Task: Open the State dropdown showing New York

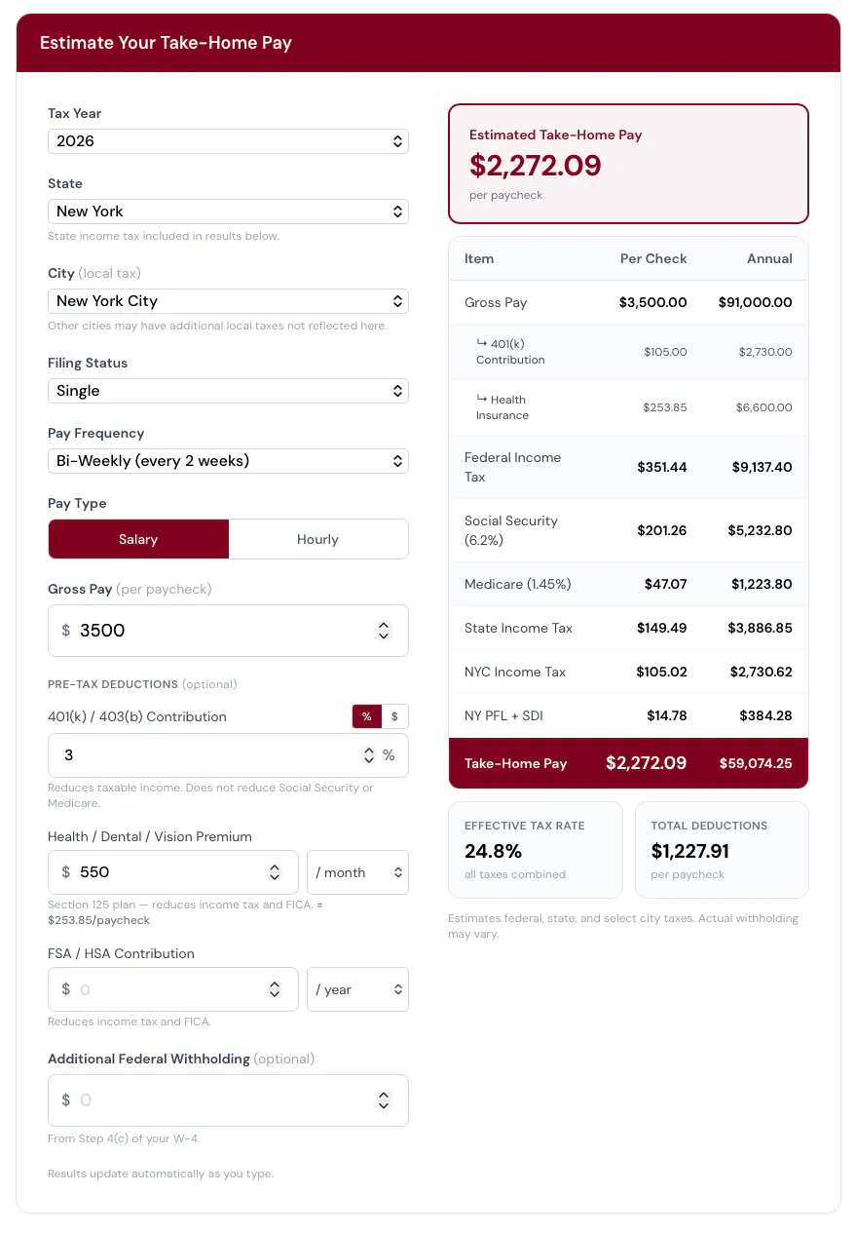Action: tap(228, 212)
